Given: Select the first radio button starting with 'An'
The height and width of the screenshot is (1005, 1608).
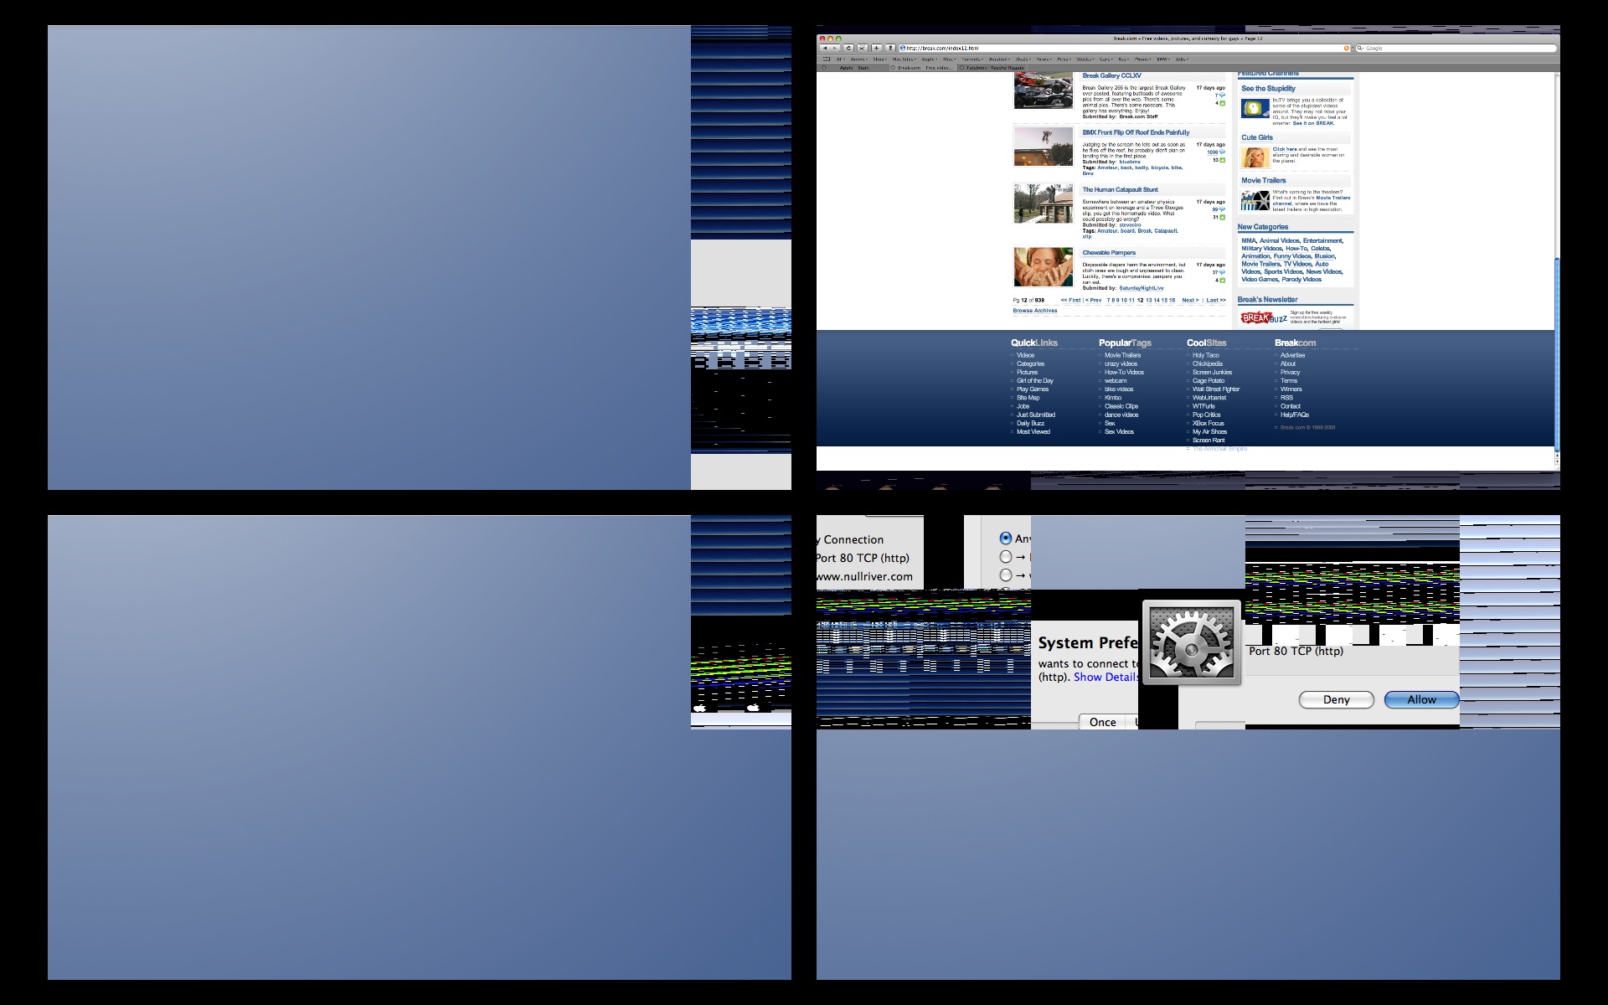Looking at the screenshot, I should coord(1005,539).
